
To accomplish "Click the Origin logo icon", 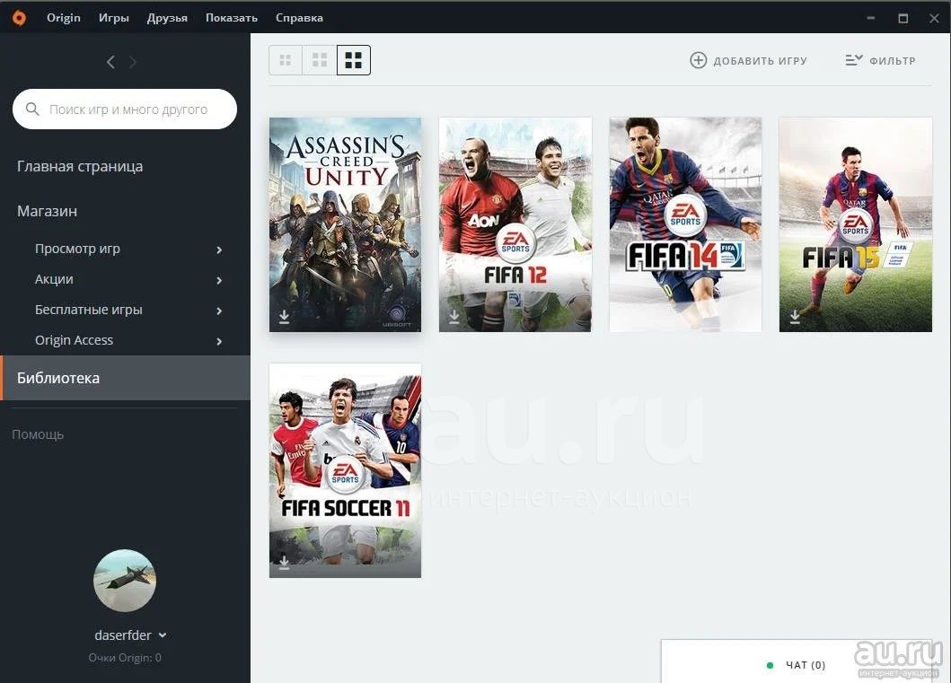I will [x=20, y=18].
